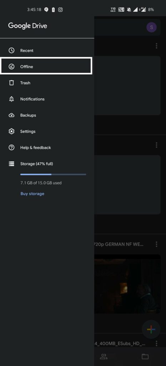Screen dimensions: 166x366
Task: Open the dark video thumbnail preview
Action: click(127, 284)
